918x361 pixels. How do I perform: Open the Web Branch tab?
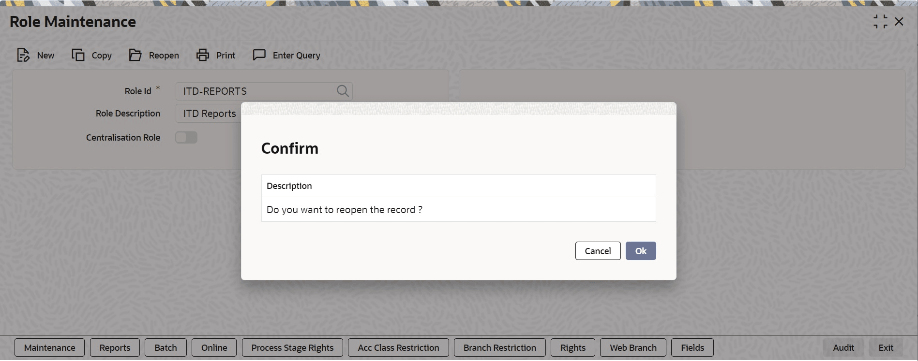632,347
